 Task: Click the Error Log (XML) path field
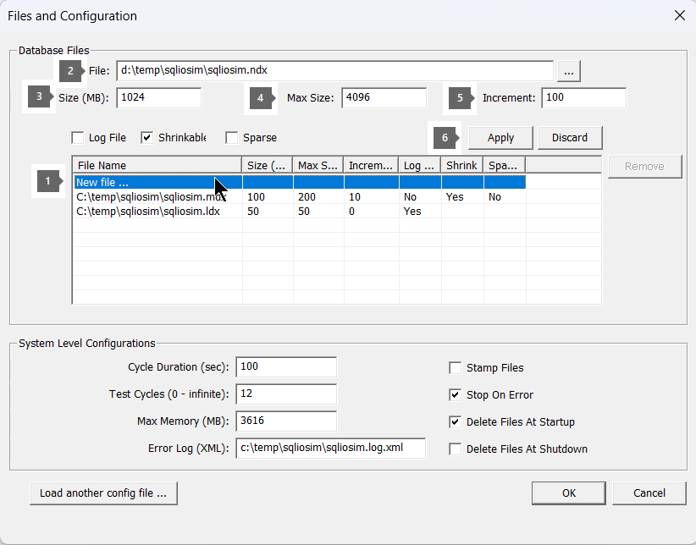[330, 449]
